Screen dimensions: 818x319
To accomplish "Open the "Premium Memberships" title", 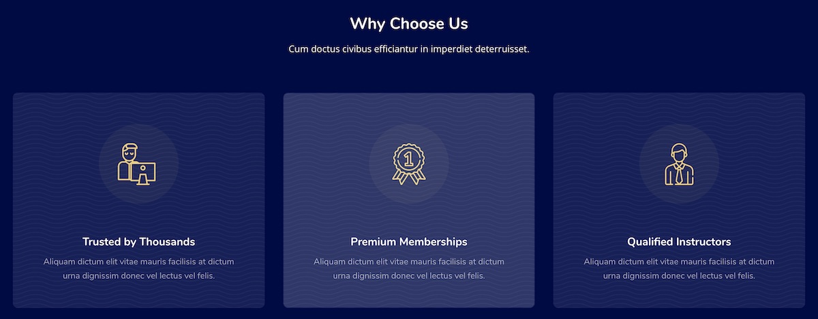I will (409, 242).
